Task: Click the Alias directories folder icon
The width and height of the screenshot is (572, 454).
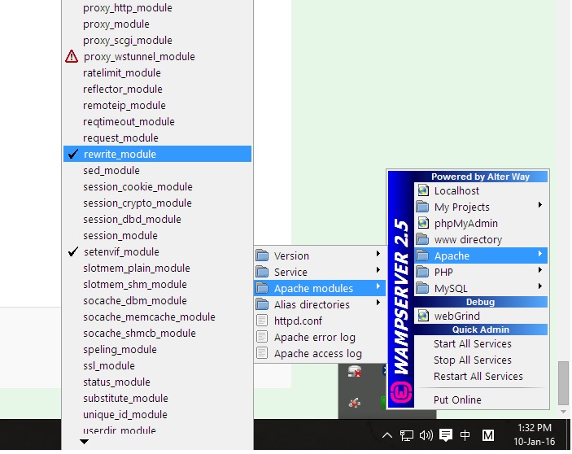Action: (x=262, y=304)
